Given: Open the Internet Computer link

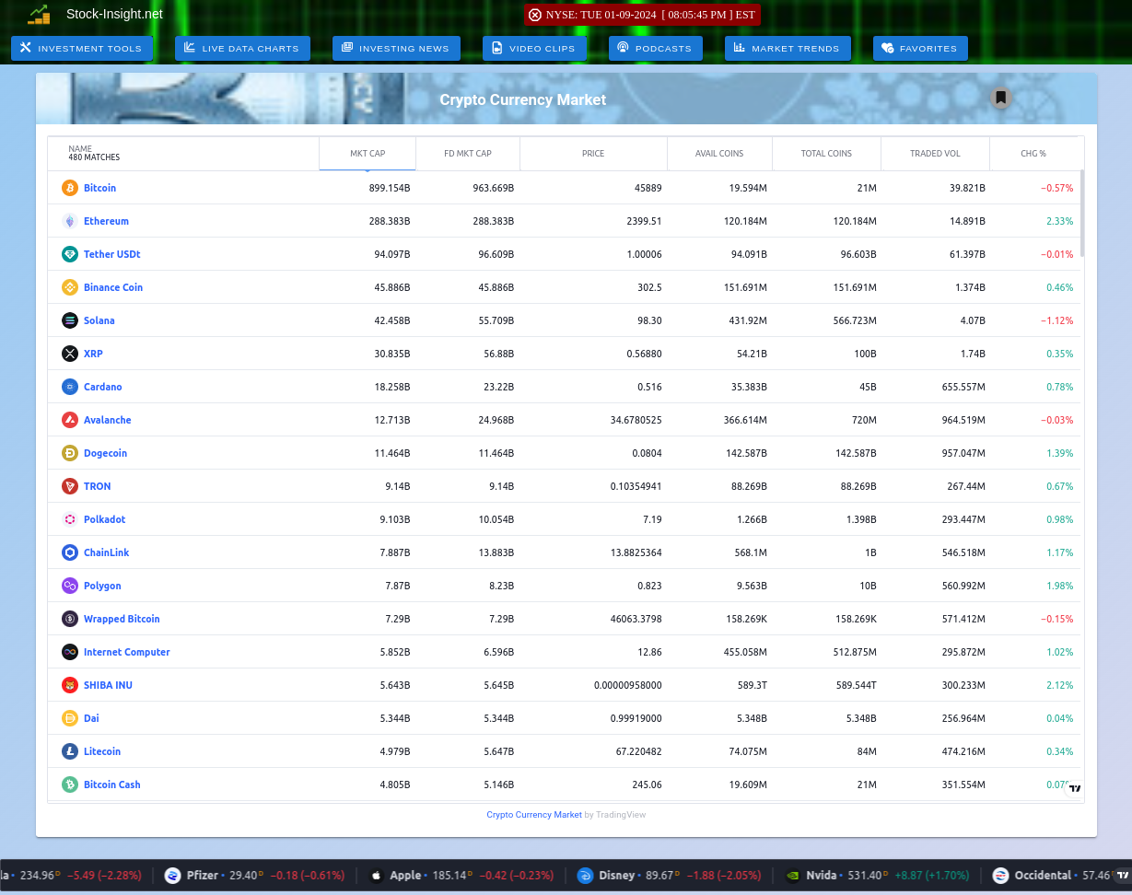Looking at the screenshot, I should [127, 652].
